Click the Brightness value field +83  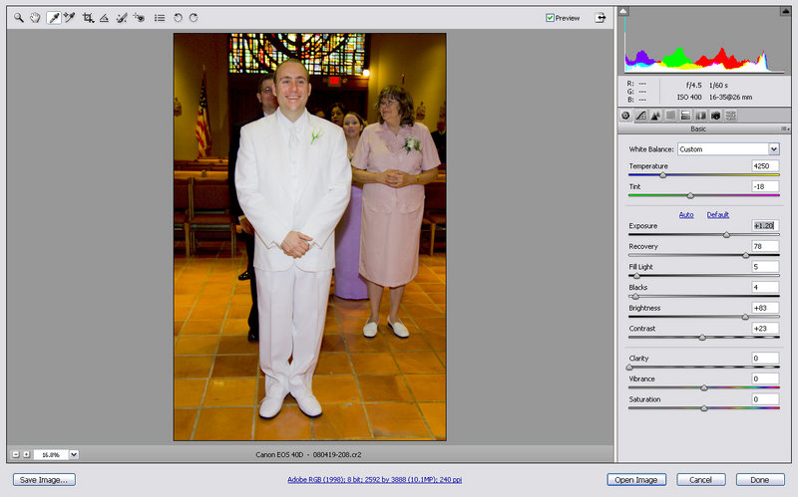point(765,308)
